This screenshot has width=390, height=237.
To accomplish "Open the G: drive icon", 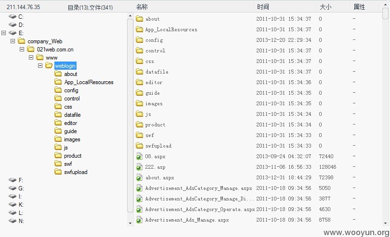I will pos(12,188).
